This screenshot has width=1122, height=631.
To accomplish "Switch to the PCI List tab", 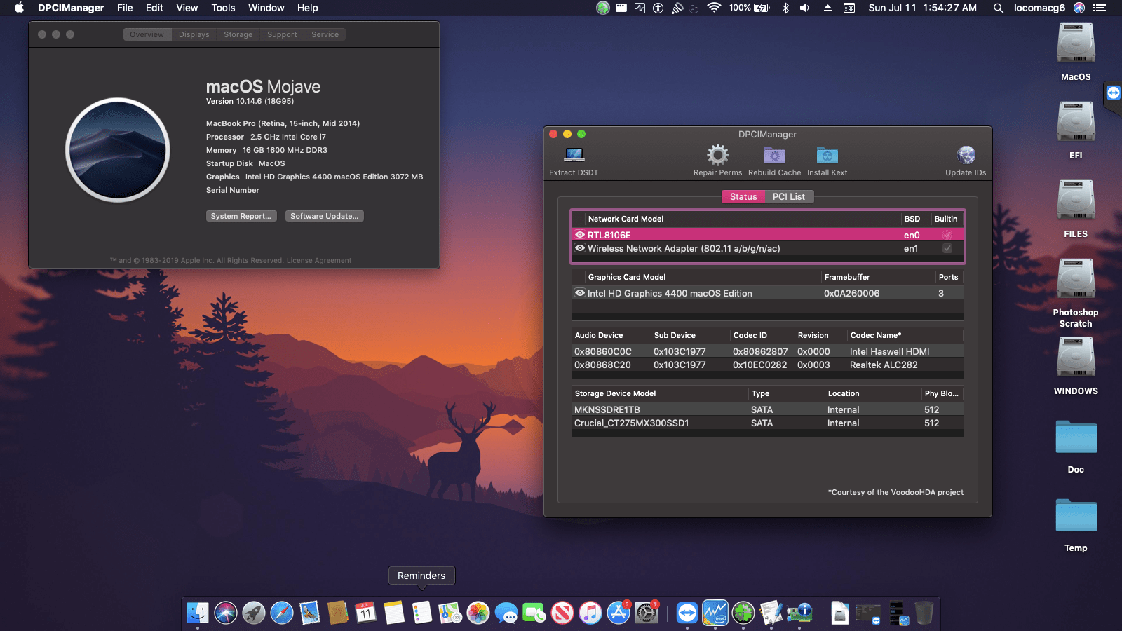I will (789, 196).
